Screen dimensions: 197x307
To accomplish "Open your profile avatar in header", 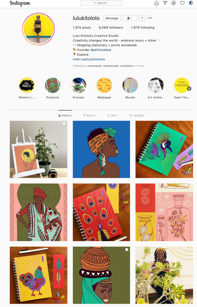I will (x=191, y=3).
